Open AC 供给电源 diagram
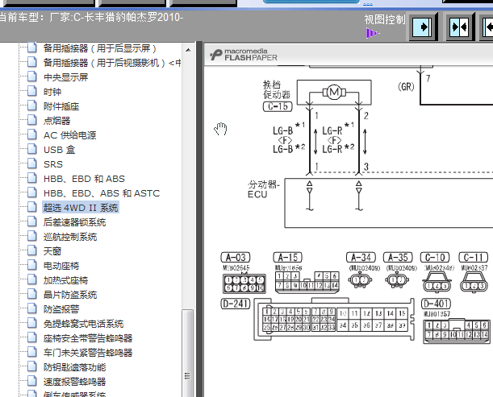 [x=70, y=135]
